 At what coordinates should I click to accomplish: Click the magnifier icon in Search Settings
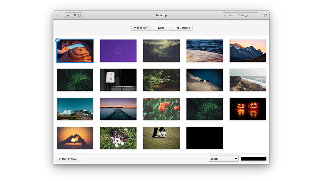226,15
